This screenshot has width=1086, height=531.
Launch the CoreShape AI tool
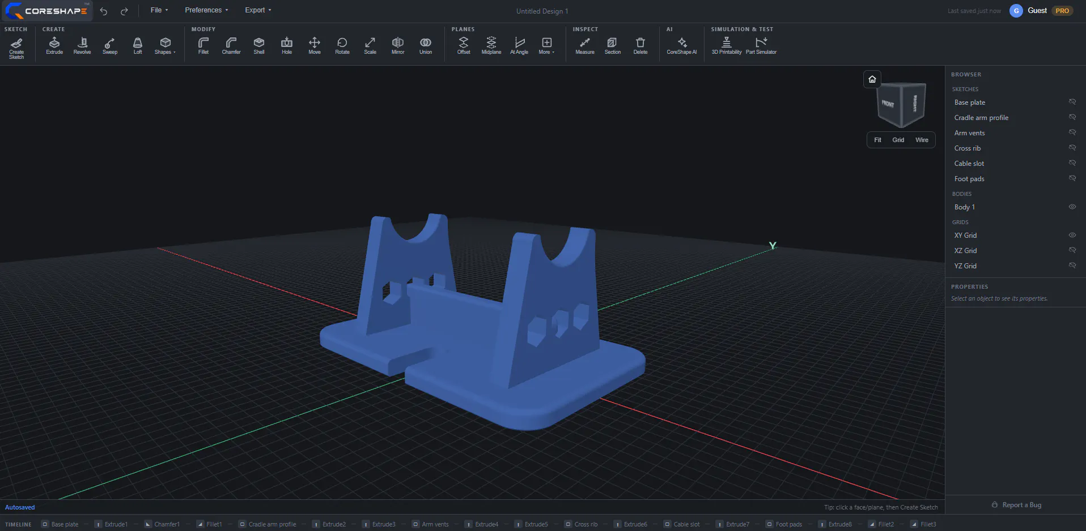(x=682, y=45)
